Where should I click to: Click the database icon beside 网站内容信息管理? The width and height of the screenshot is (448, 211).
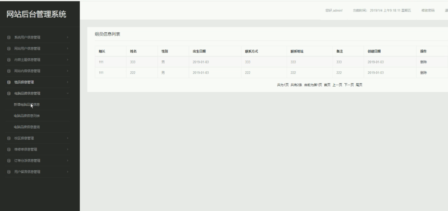tap(9, 71)
